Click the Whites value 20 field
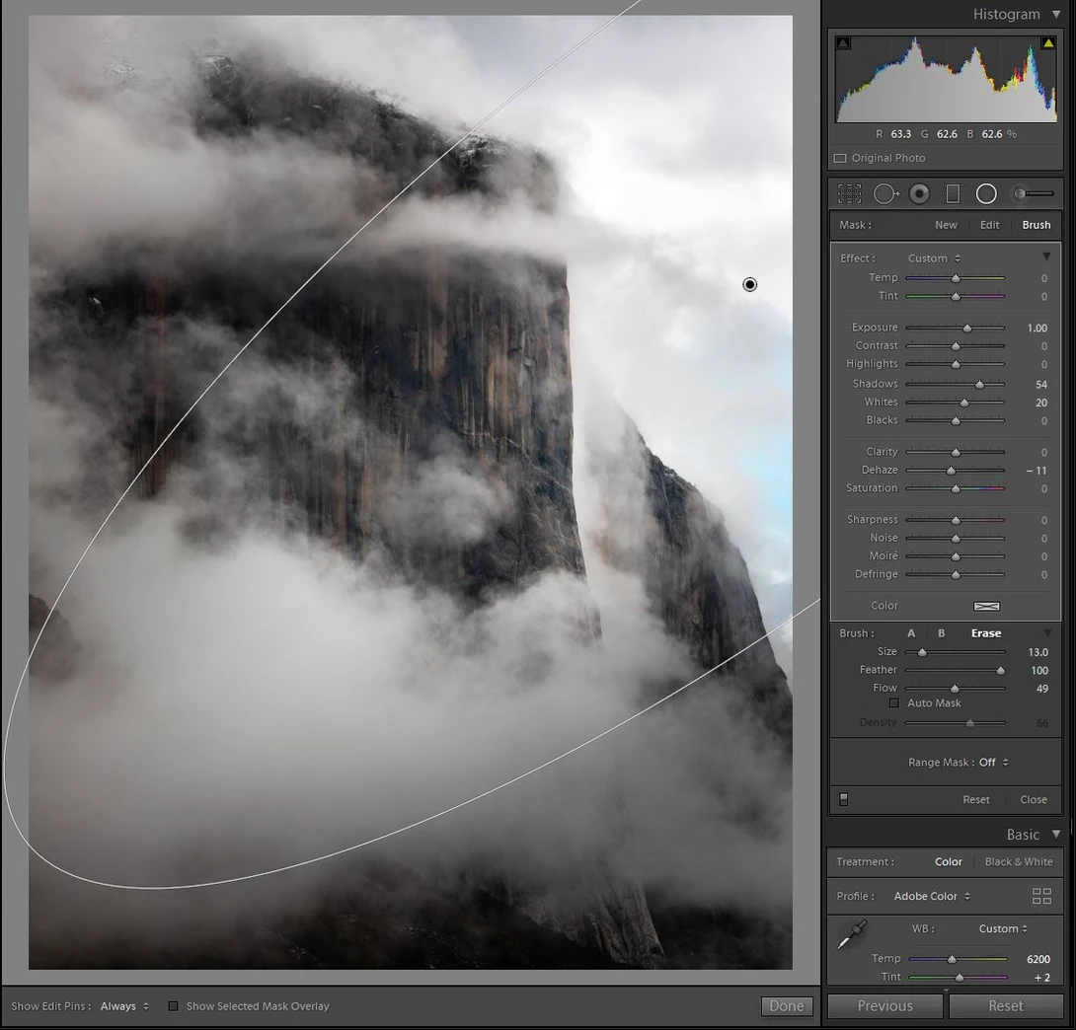Viewport: 1076px width, 1030px height. (1041, 403)
